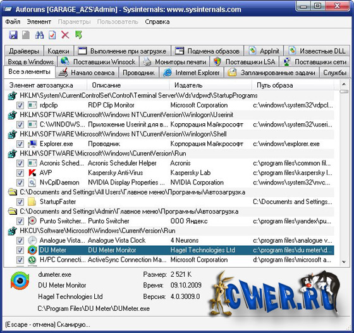The width and height of the screenshot is (354, 333).
Task: Click the rdpclip entry icon
Action: [x=32, y=105]
